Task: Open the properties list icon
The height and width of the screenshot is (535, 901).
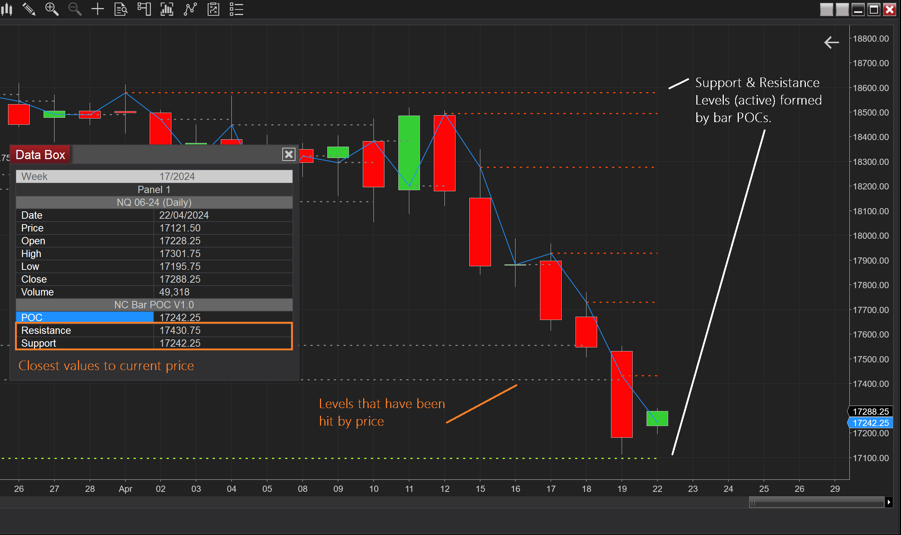Action: point(236,9)
